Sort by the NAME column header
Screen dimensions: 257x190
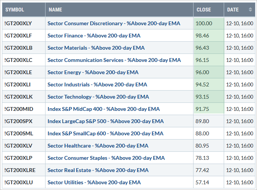click(119, 10)
